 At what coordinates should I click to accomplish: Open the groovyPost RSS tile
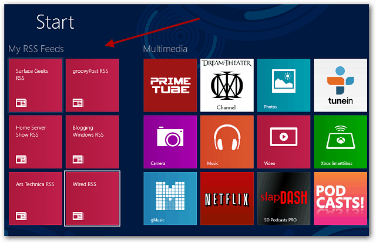tap(92, 85)
